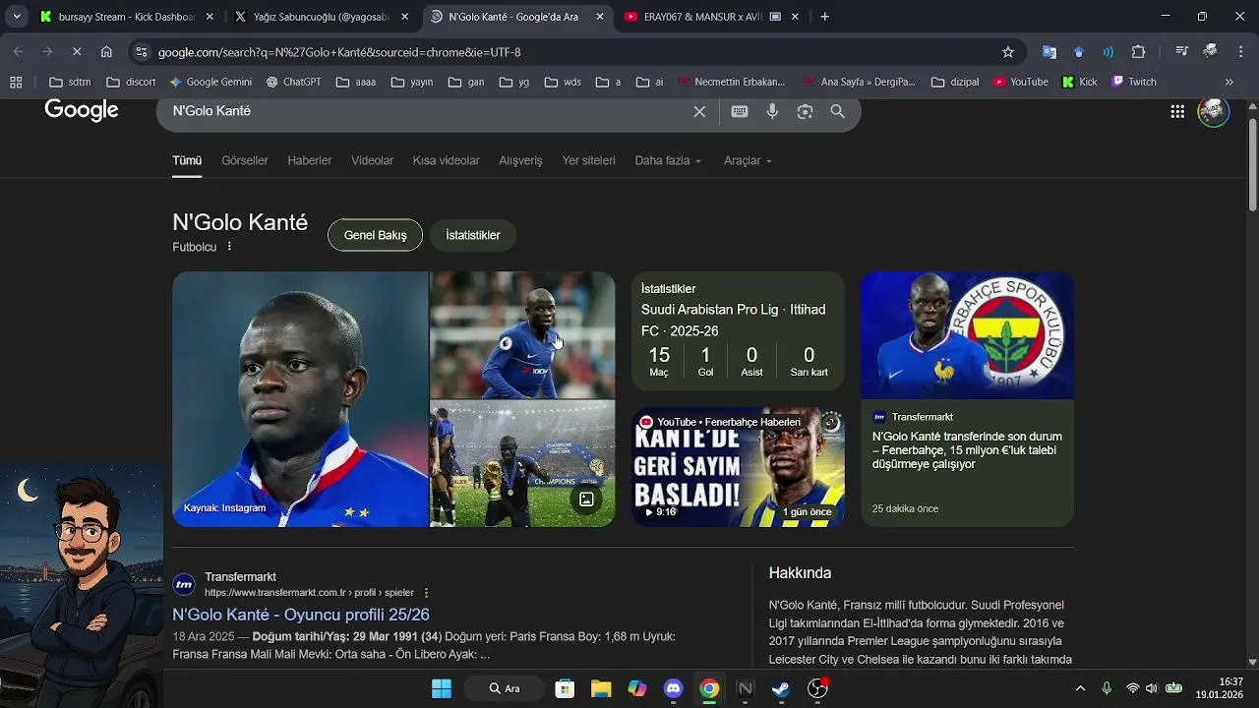Screen dimensions: 1259x708
Task: Open Chrome's three-dot menu
Action: pos(1241,52)
